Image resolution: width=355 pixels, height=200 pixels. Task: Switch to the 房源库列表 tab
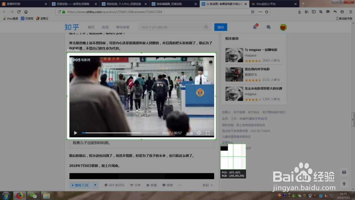point(24,4)
